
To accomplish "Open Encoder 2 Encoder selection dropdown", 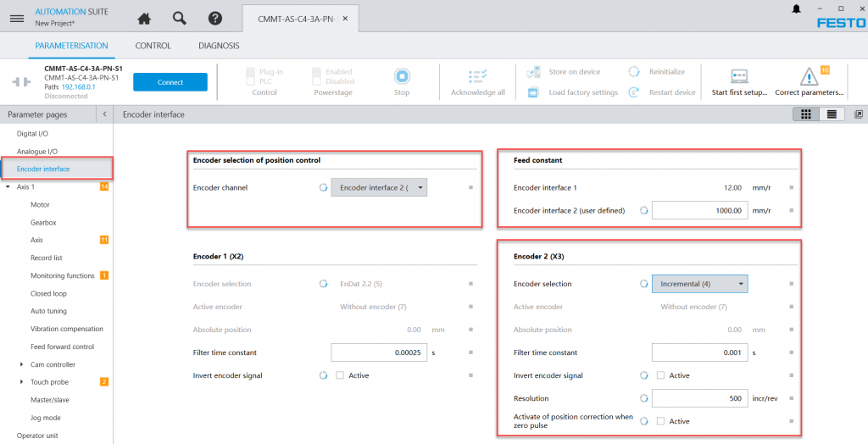I will coord(699,284).
